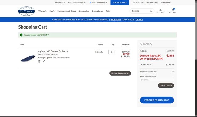
Task: Click the Shop Now! banner link
Action: (115, 20)
